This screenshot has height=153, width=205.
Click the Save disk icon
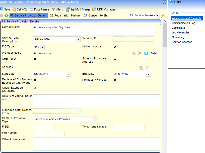[2, 9]
